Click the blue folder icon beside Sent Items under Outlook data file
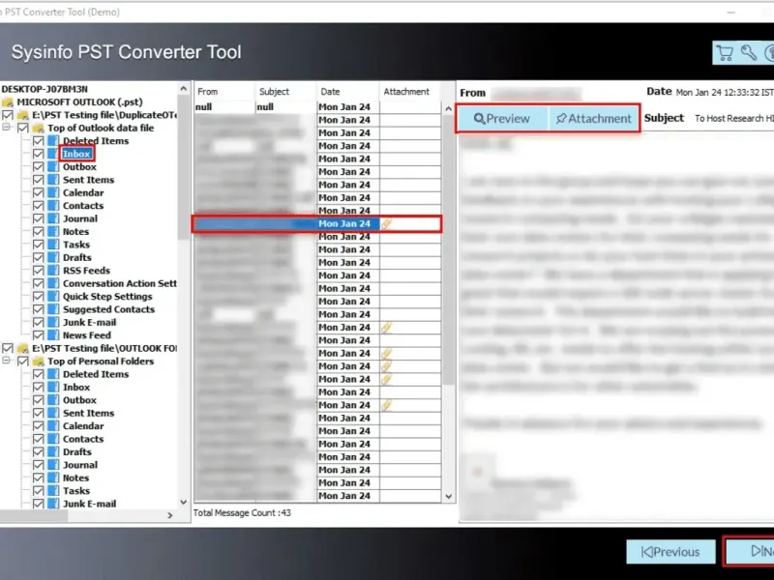The image size is (774, 580). [53, 180]
